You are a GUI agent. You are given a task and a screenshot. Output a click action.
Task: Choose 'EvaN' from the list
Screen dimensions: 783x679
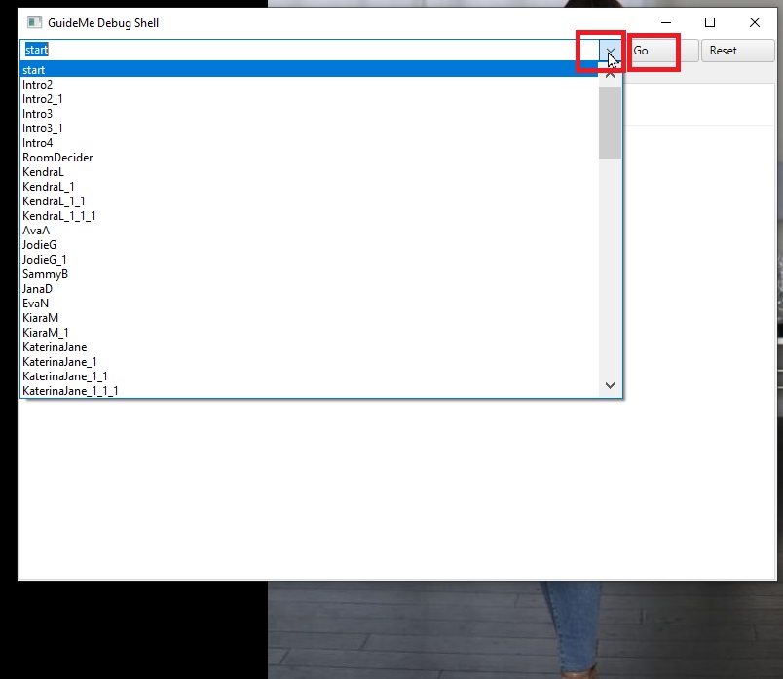pos(310,304)
